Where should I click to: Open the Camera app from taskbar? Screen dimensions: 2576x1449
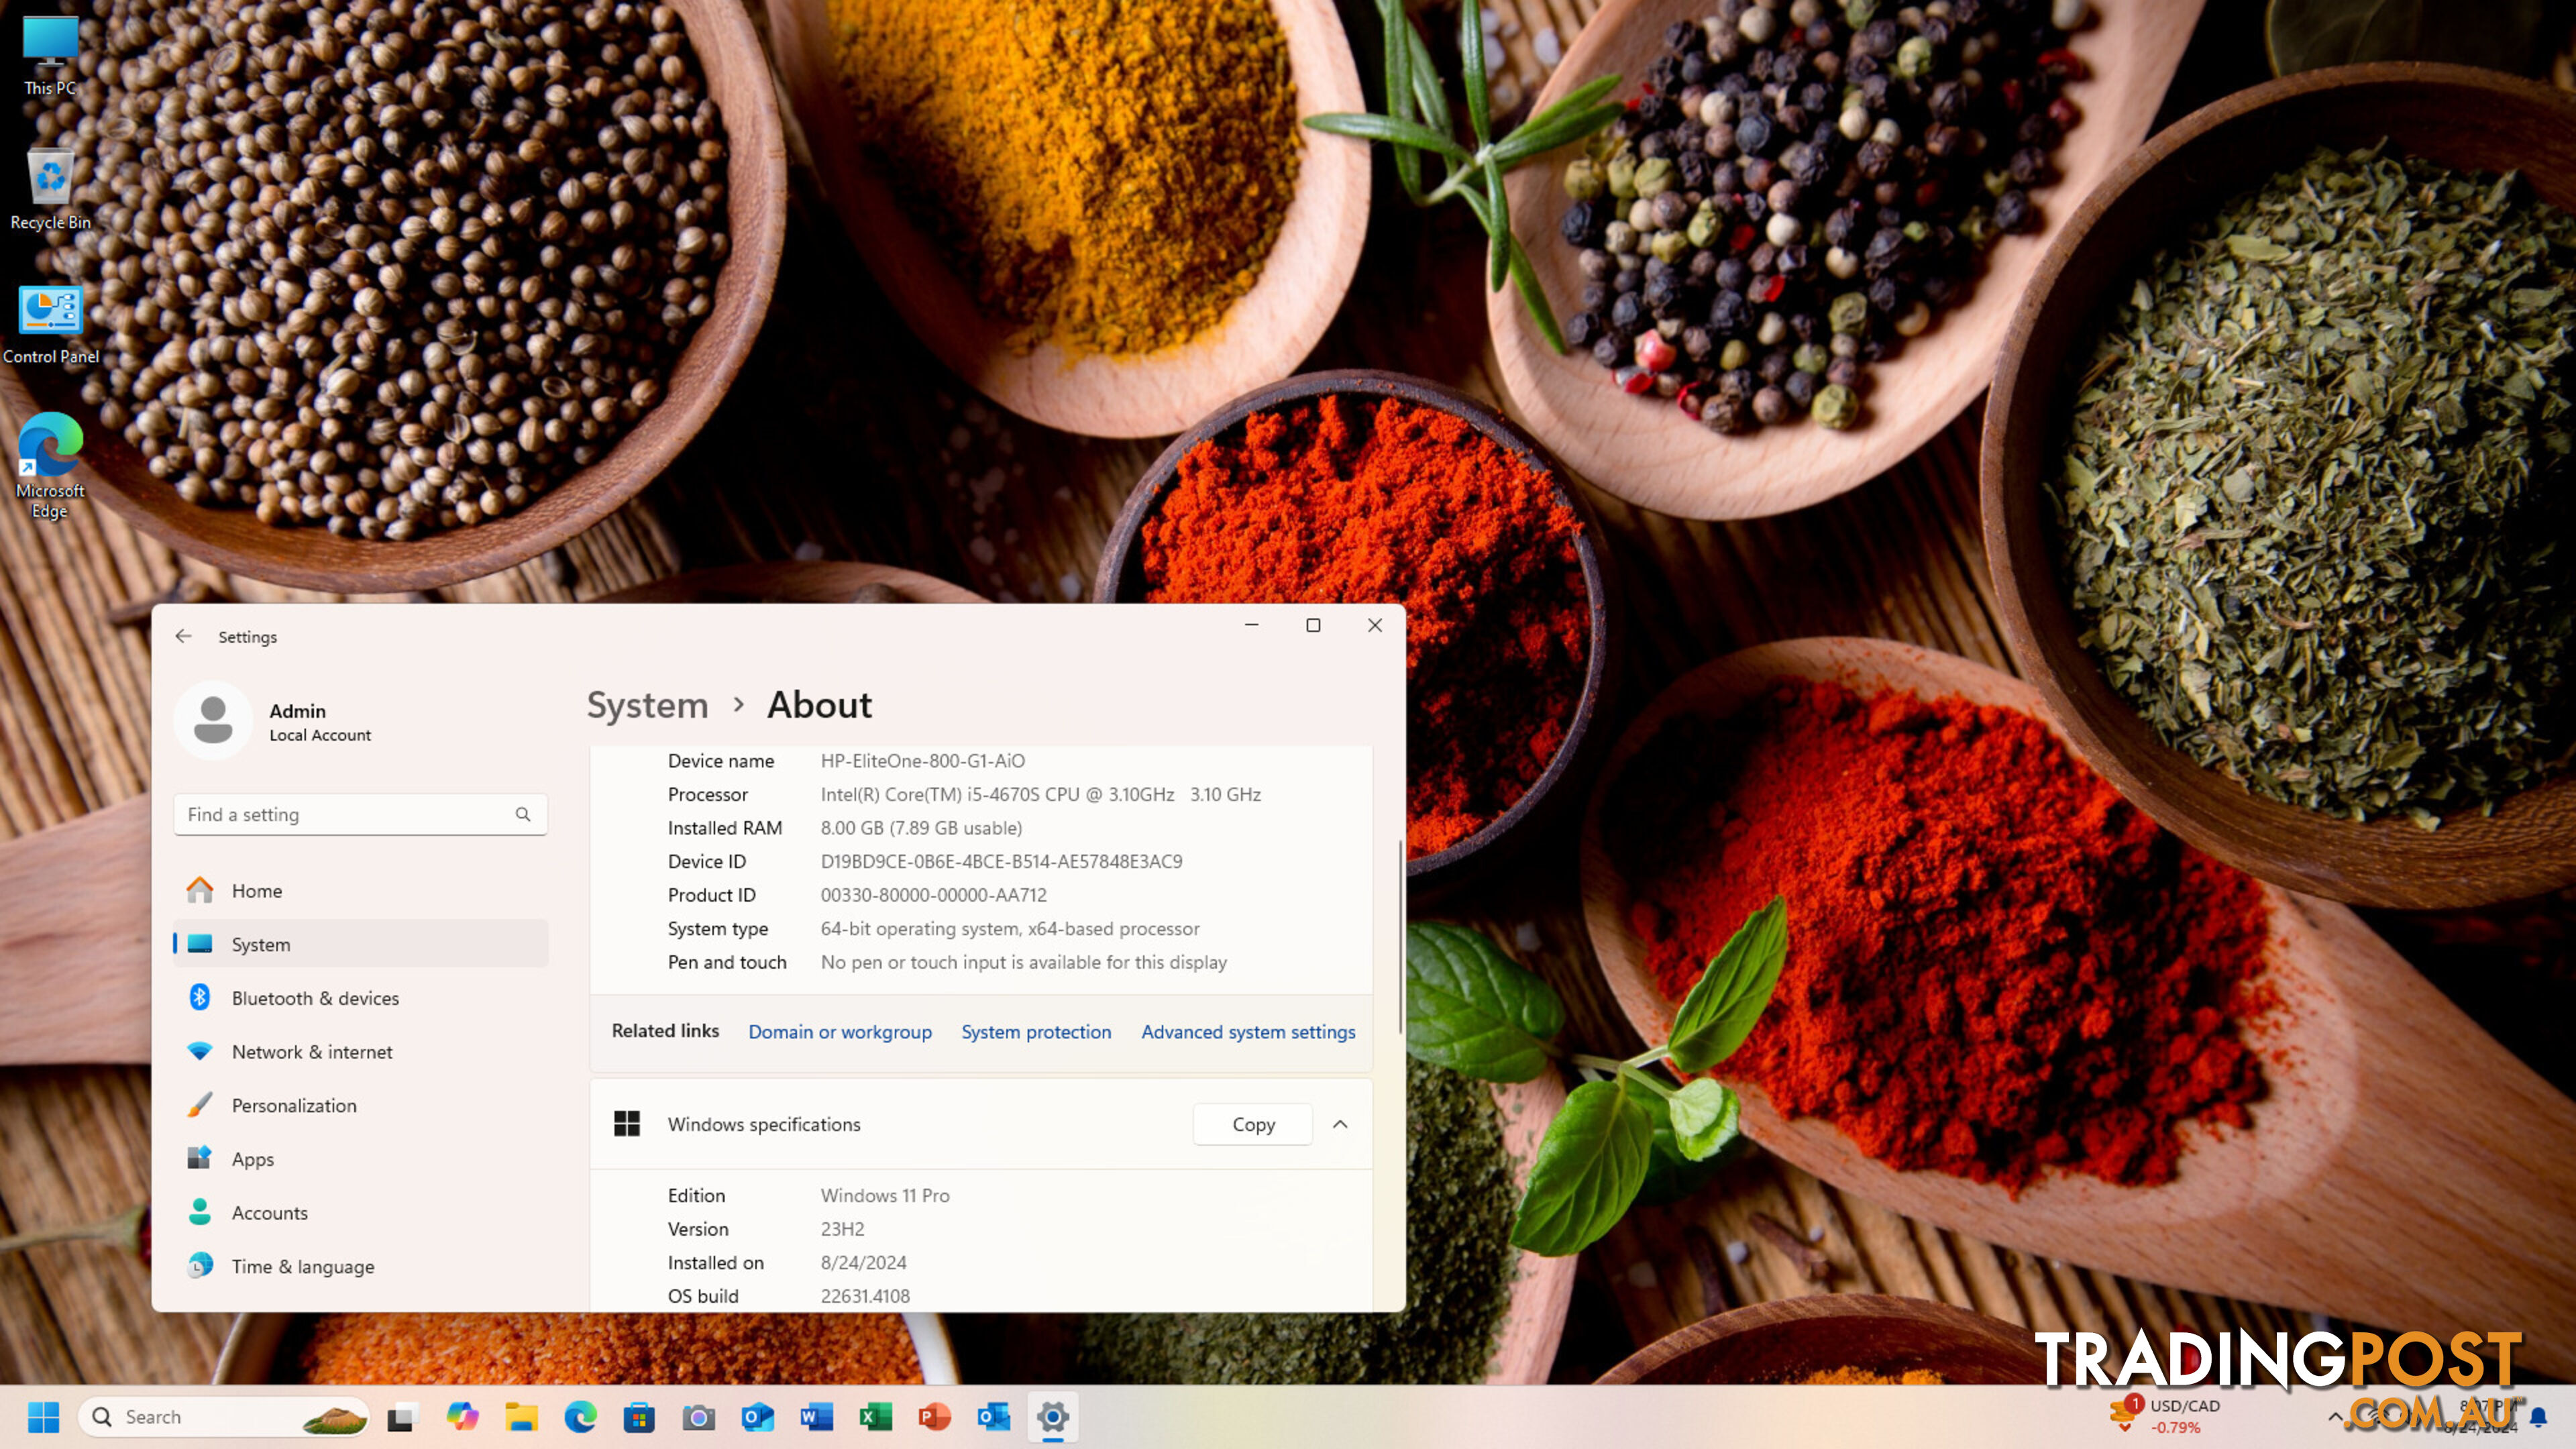click(698, 1416)
